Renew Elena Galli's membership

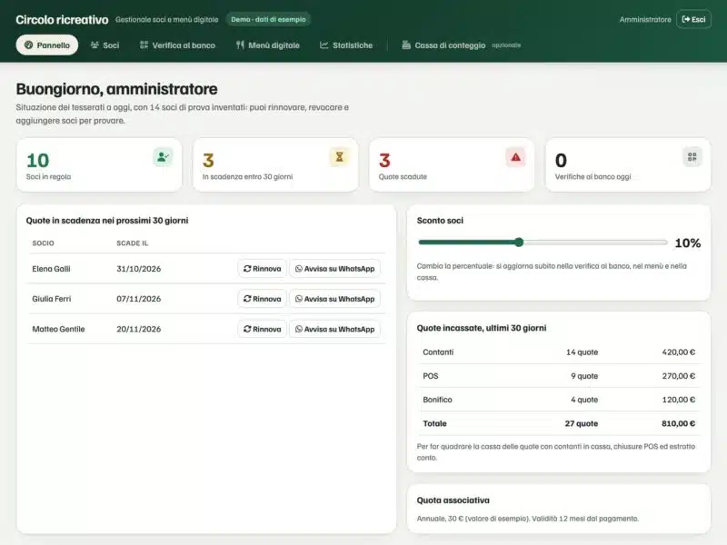point(262,269)
